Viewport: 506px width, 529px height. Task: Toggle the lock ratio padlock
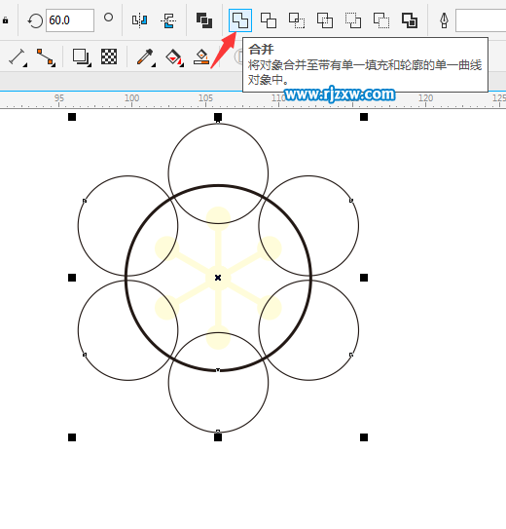[x=5, y=20]
